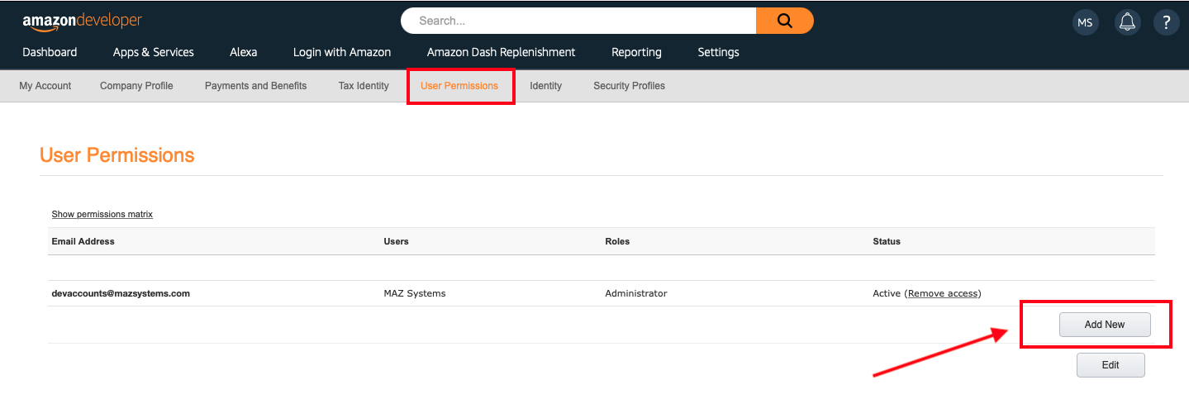Click Show permissions matrix link

[x=102, y=214]
